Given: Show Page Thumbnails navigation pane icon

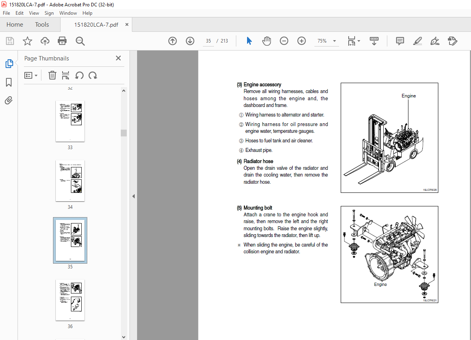Looking at the screenshot, I should tap(9, 64).
